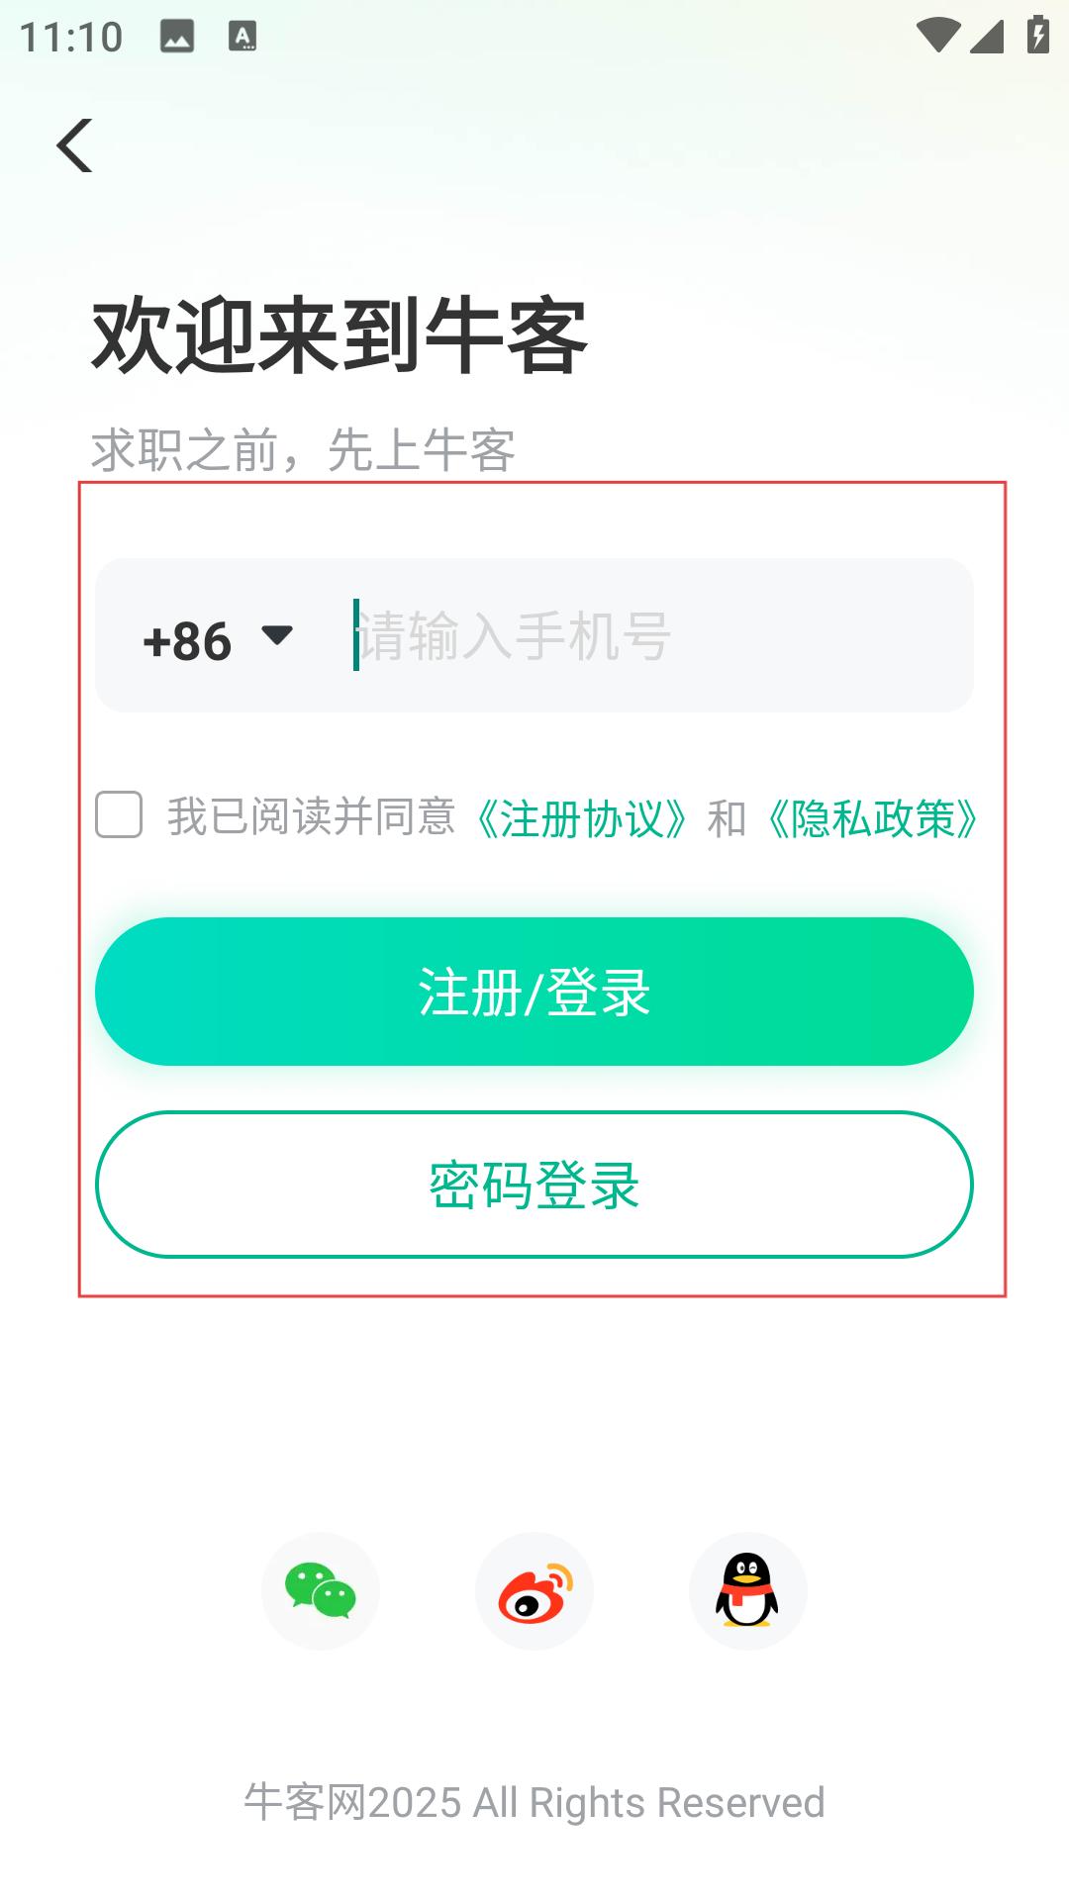Tap the Wi-Fi signal status icon
The width and height of the screenshot is (1069, 1900).
[937, 36]
